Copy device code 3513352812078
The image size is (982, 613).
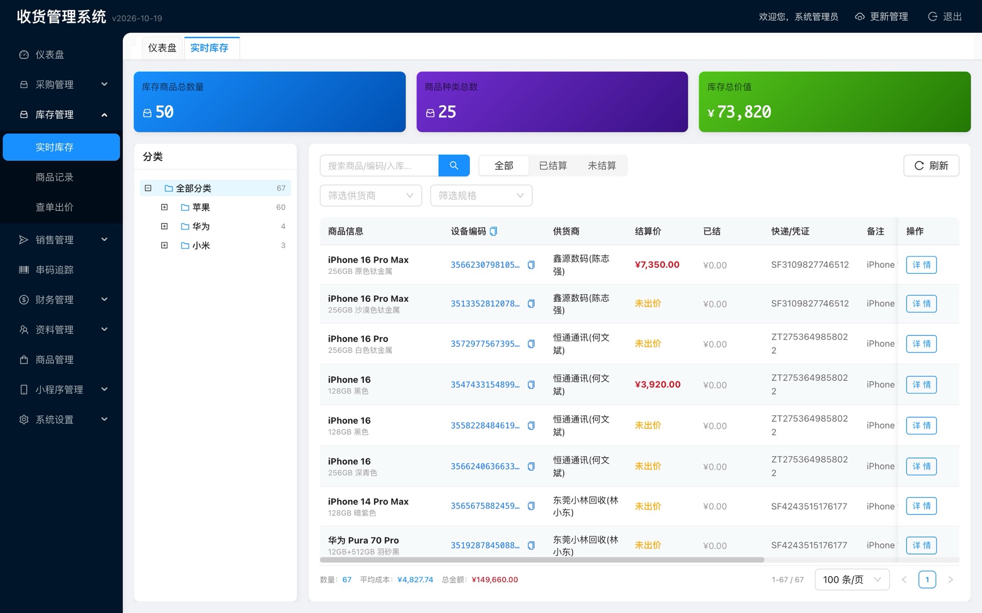pos(531,304)
